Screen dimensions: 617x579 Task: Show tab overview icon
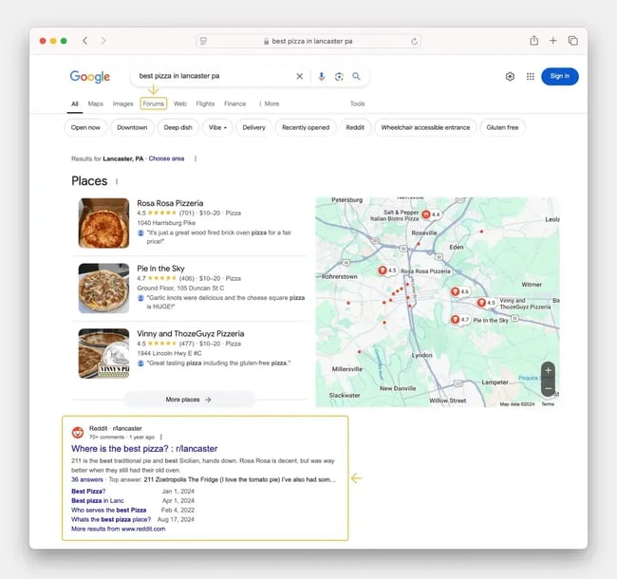(573, 41)
